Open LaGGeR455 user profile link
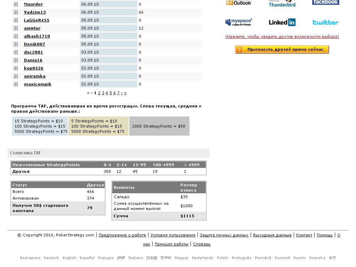 (37, 20)
